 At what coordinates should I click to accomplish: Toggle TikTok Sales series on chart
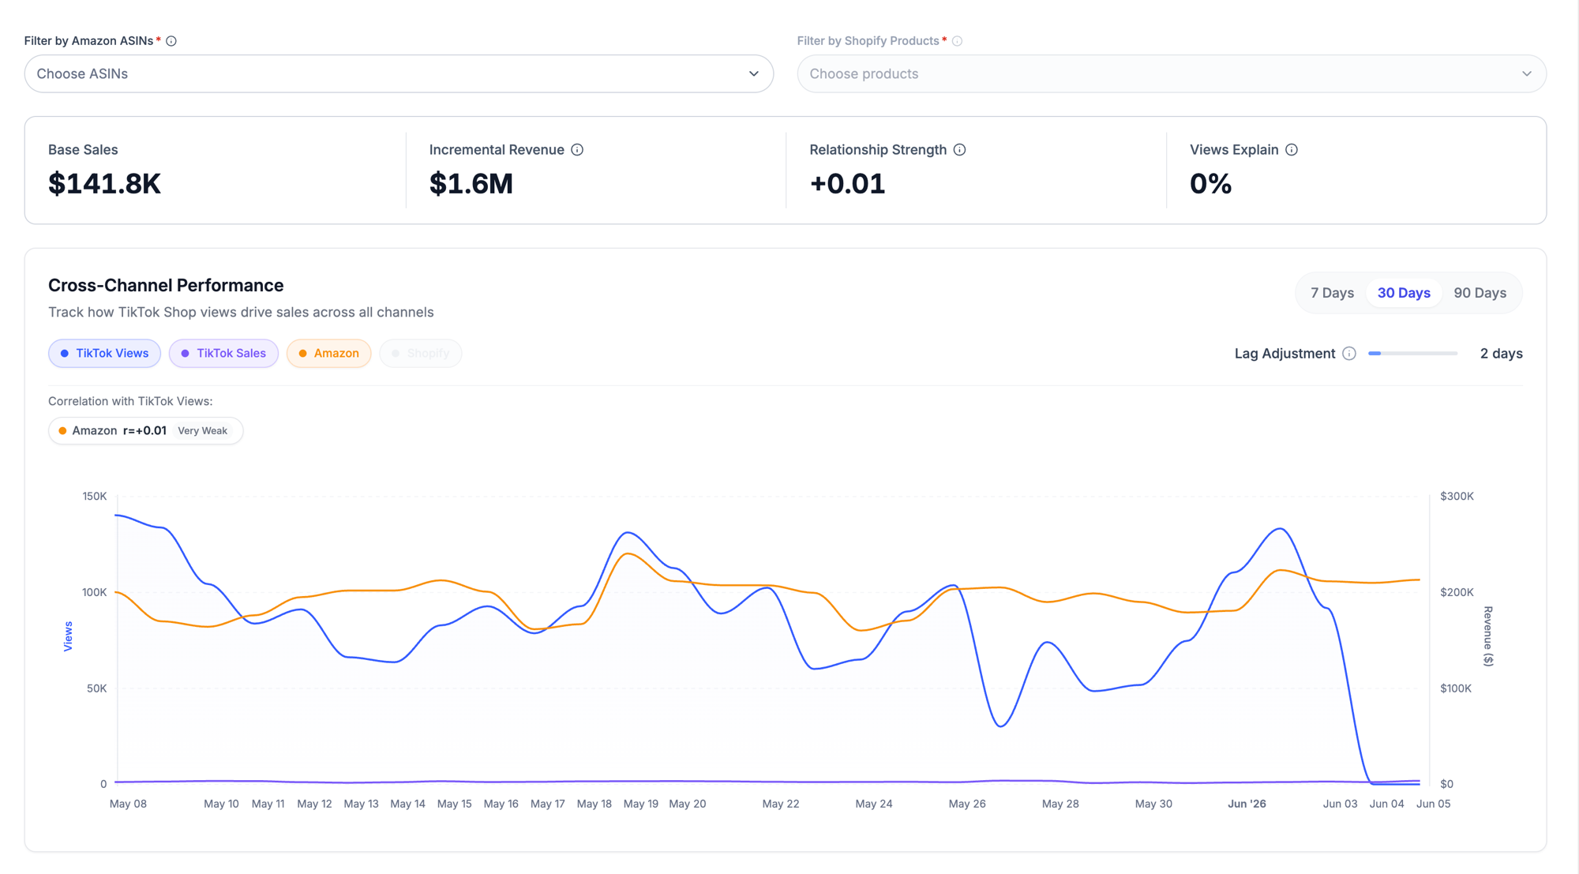[x=223, y=353]
